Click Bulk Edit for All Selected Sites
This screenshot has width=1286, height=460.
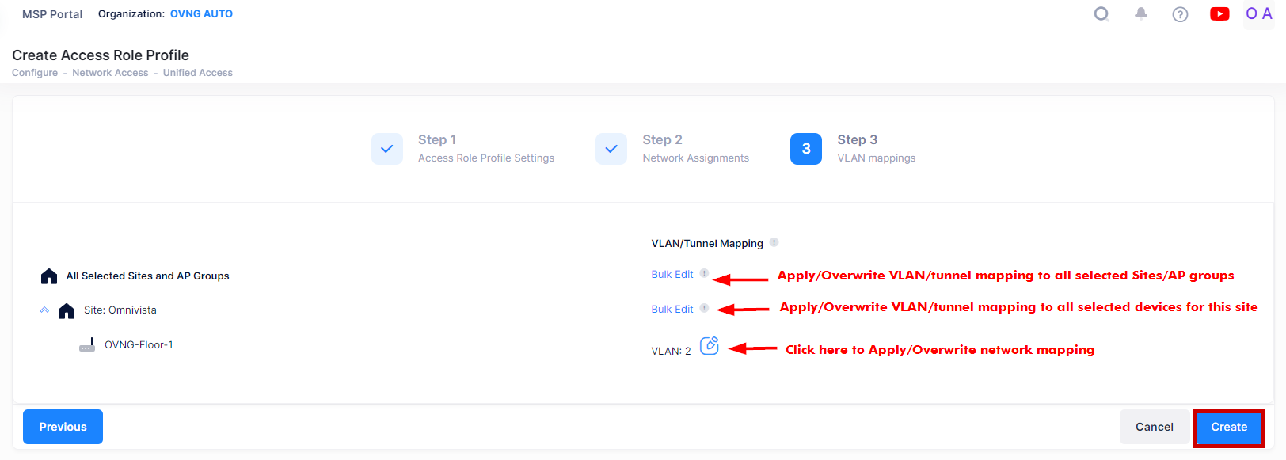[672, 275]
